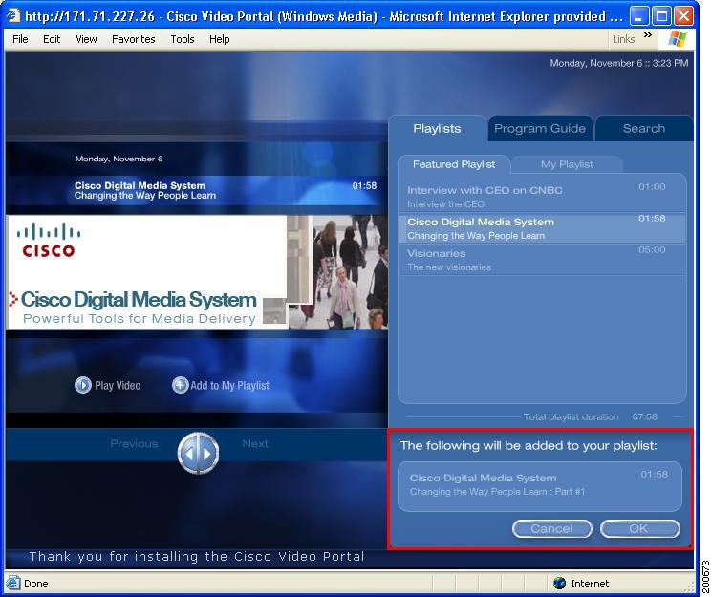Minimize the Internet Explorer window
712x597 pixels.
coord(639,16)
